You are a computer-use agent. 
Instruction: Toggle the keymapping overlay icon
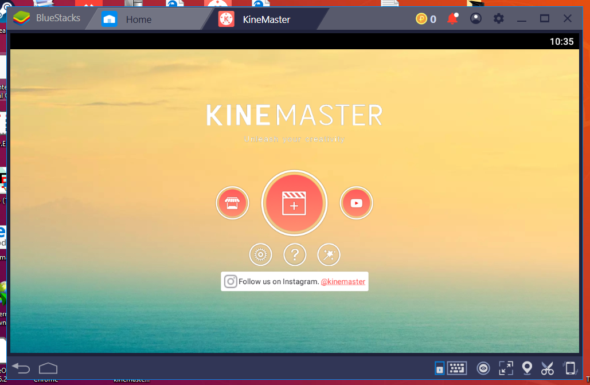[439, 368]
